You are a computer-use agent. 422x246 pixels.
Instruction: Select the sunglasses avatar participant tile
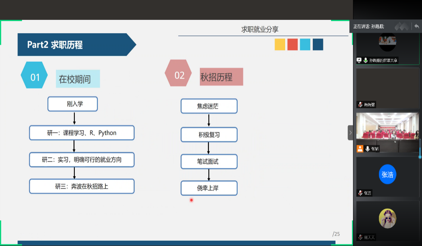coord(387,219)
